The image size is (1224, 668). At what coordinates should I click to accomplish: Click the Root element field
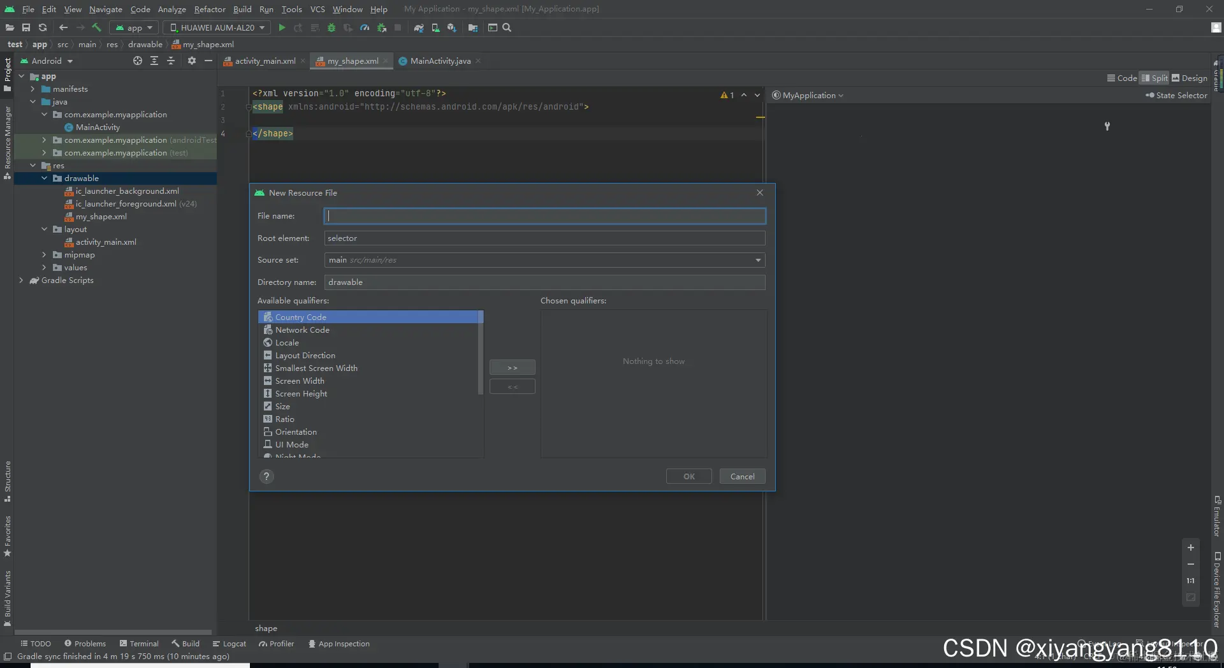coord(544,238)
